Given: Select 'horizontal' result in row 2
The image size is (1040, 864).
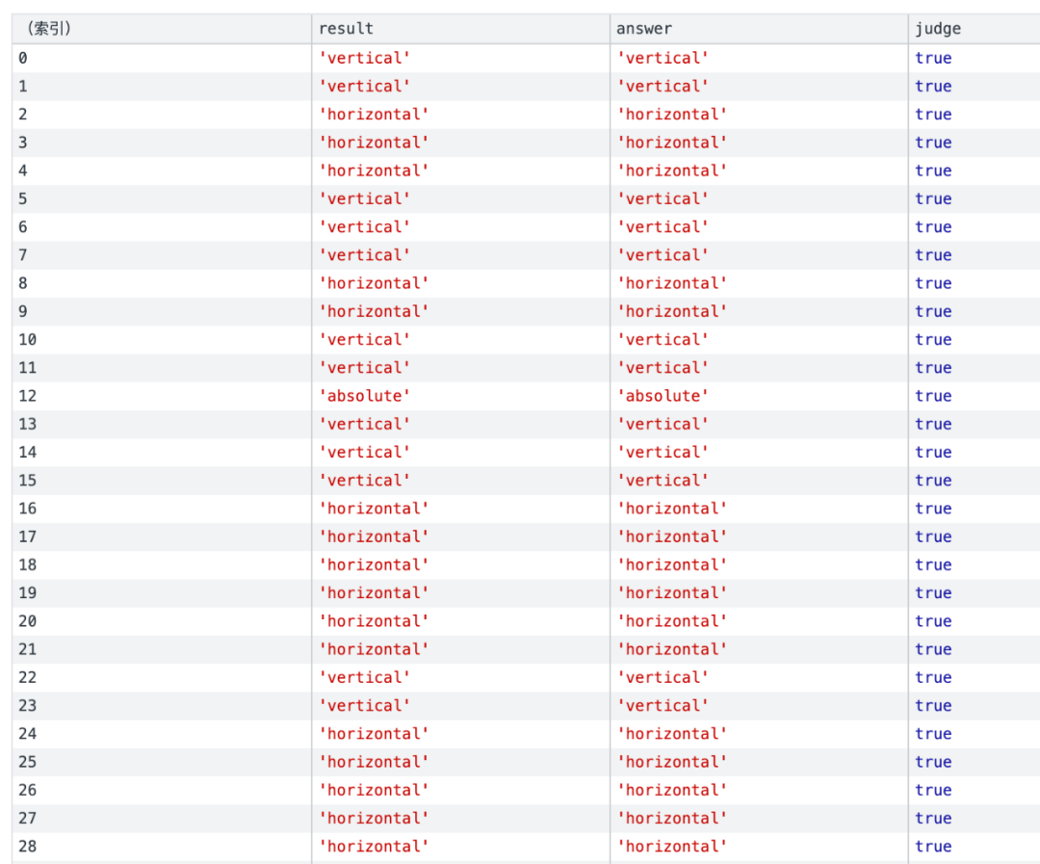Looking at the screenshot, I should point(374,115).
